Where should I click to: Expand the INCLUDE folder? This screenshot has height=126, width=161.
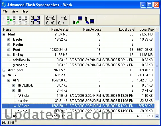coord(13,85)
